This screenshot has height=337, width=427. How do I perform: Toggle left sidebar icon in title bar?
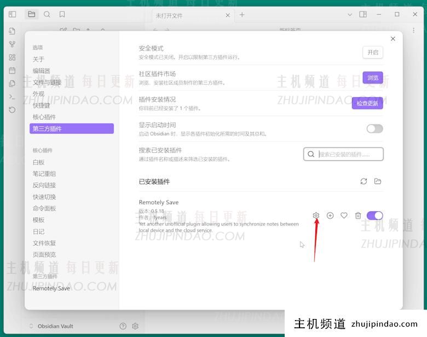point(12,14)
